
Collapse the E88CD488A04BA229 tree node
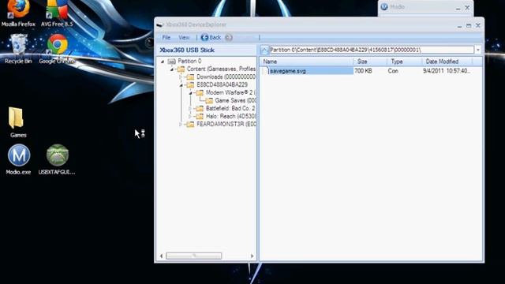pos(181,85)
